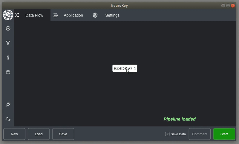Click the NeuroKey brain logo icon
Viewport: 239px width, 144px height.
(x=8, y=15)
